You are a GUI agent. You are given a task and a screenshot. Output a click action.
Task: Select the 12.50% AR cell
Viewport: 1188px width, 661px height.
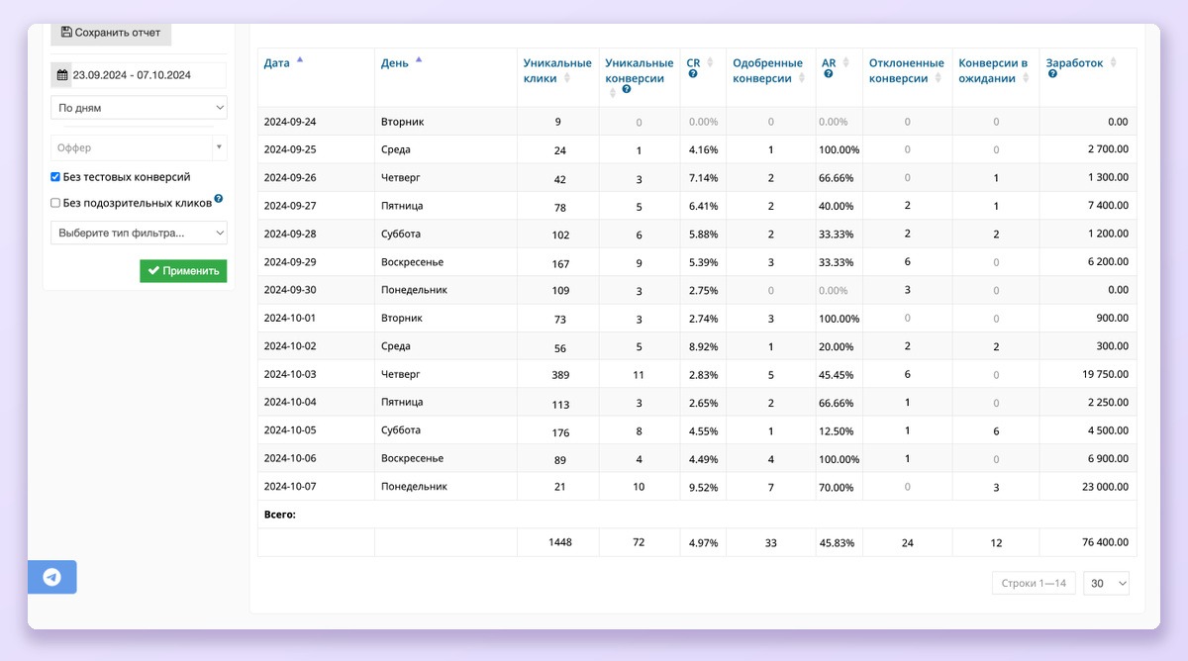838,430
